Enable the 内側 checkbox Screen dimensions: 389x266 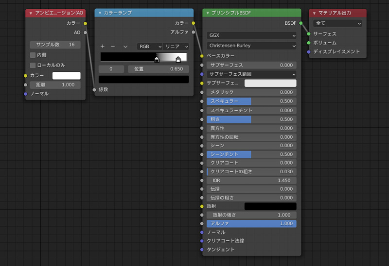tap(33, 55)
